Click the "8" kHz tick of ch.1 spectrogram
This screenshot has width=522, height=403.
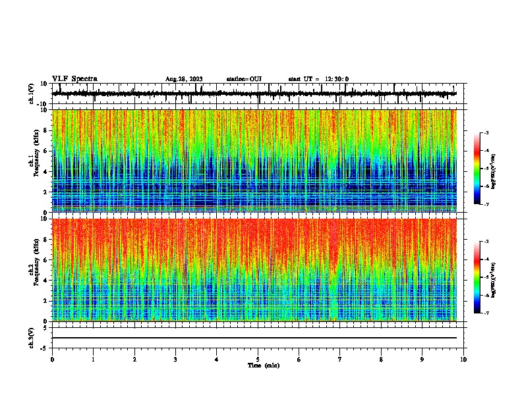coord(45,130)
